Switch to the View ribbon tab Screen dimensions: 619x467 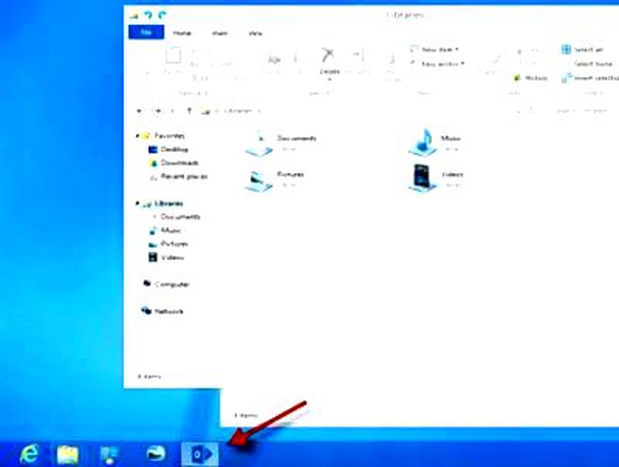coord(255,33)
